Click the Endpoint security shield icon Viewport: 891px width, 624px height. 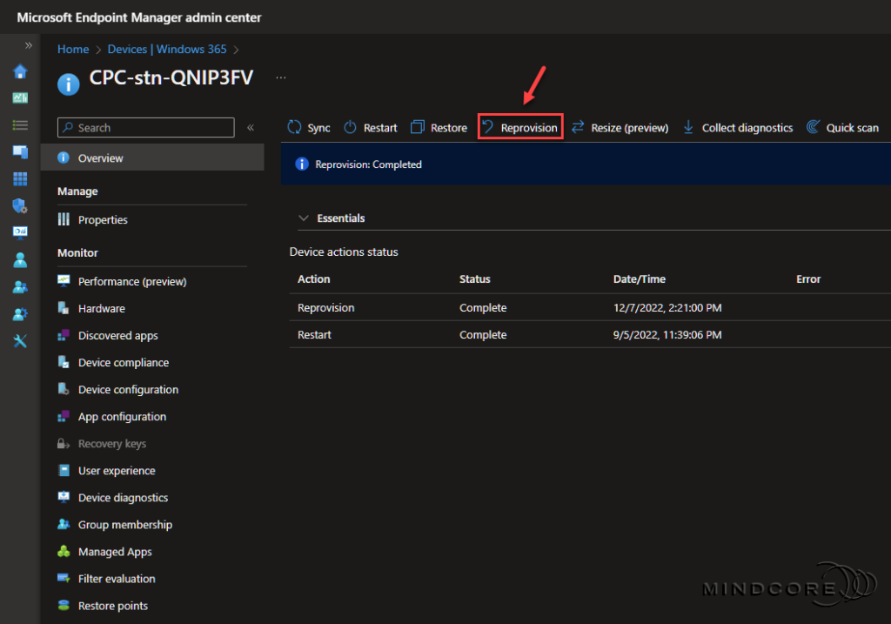19,205
